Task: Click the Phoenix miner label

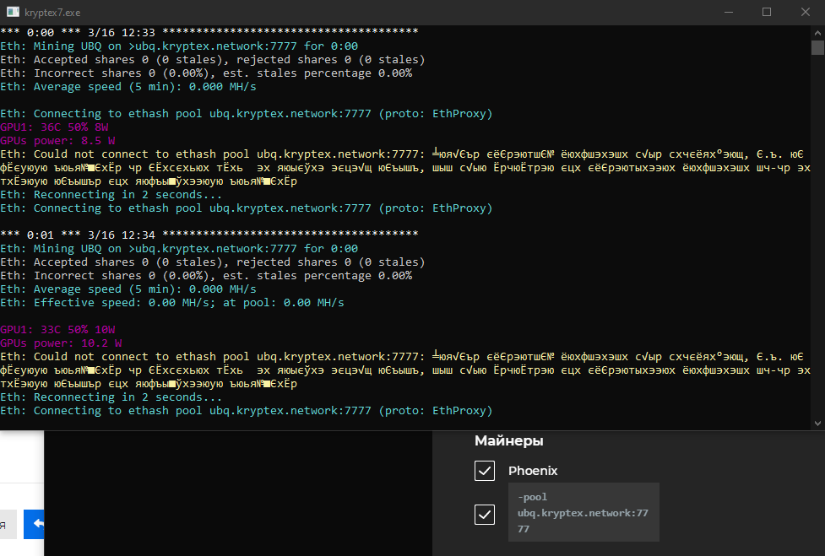Action: [x=533, y=471]
